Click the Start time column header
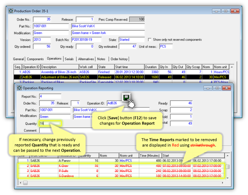The width and height of the screenshot is (248, 195). click(129, 67)
